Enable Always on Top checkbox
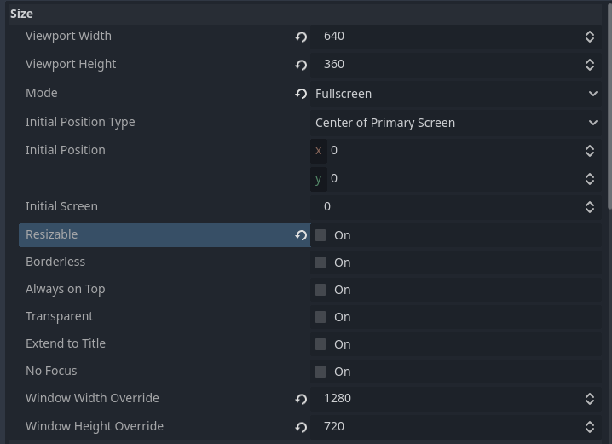Screen dimensions: 612x444 pos(320,290)
